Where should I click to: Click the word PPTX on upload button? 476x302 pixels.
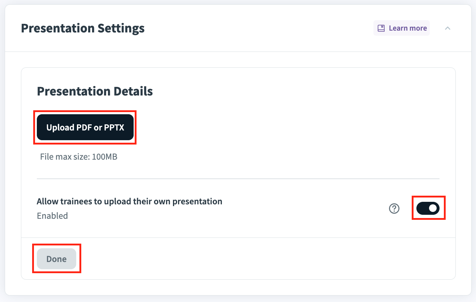tap(114, 128)
